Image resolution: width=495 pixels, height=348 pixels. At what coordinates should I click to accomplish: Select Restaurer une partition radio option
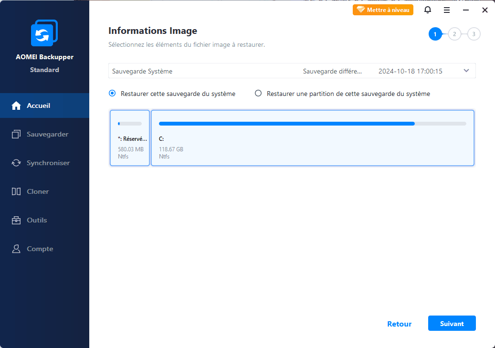[x=258, y=94]
